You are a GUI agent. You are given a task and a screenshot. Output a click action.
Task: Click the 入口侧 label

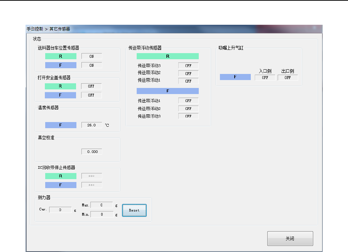click(265, 71)
